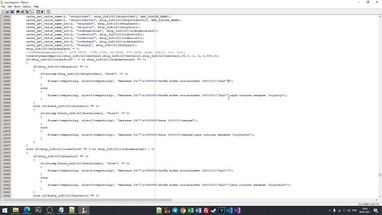382x215 pixels.
Task: Open the File menu
Action: pos(3,7)
